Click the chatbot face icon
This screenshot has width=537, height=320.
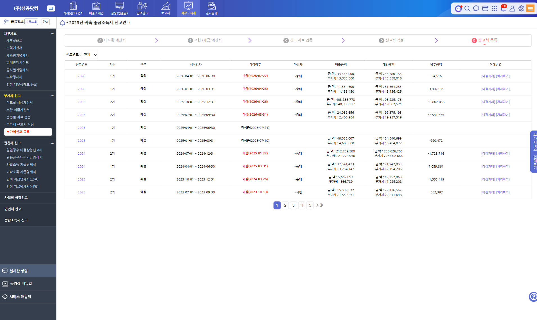click(x=459, y=8)
